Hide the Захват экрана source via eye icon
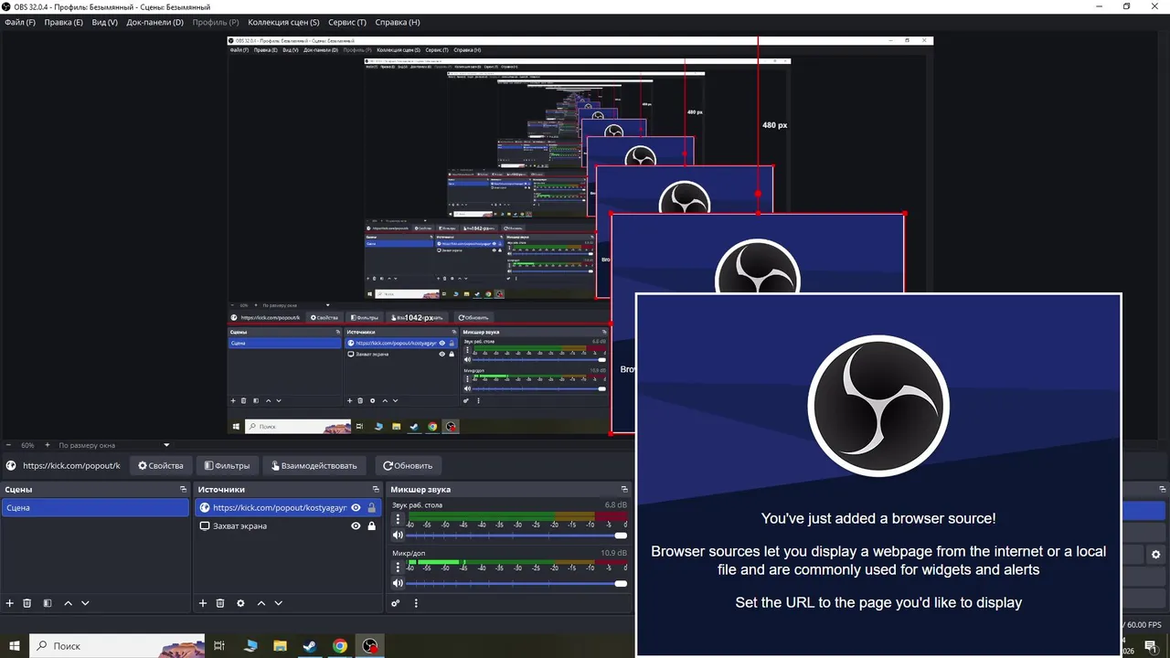The height and width of the screenshot is (658, 1170). tap(356, 526)
